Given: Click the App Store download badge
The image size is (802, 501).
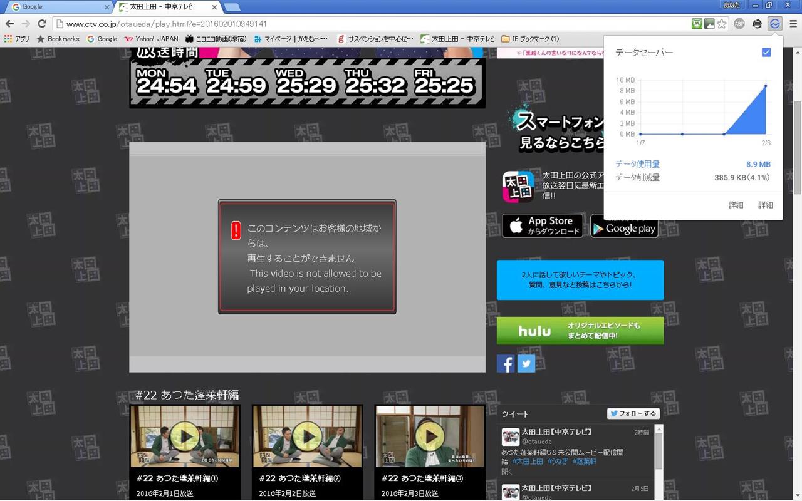Looking at the screenshot, I should [x=543, y=226].
